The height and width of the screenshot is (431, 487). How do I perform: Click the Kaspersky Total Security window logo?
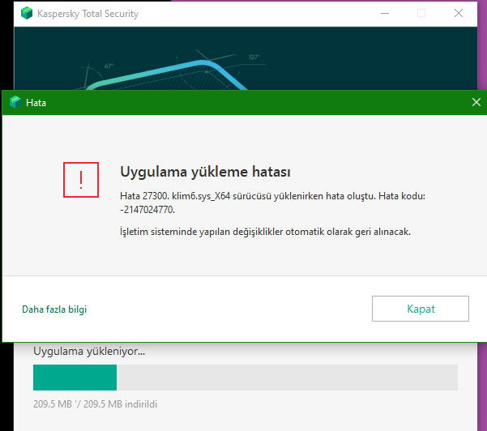(x=27, y=13)
